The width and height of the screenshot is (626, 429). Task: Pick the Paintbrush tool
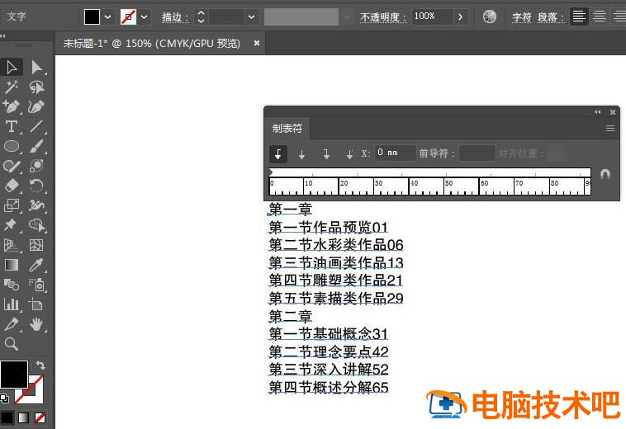[36, 146]
